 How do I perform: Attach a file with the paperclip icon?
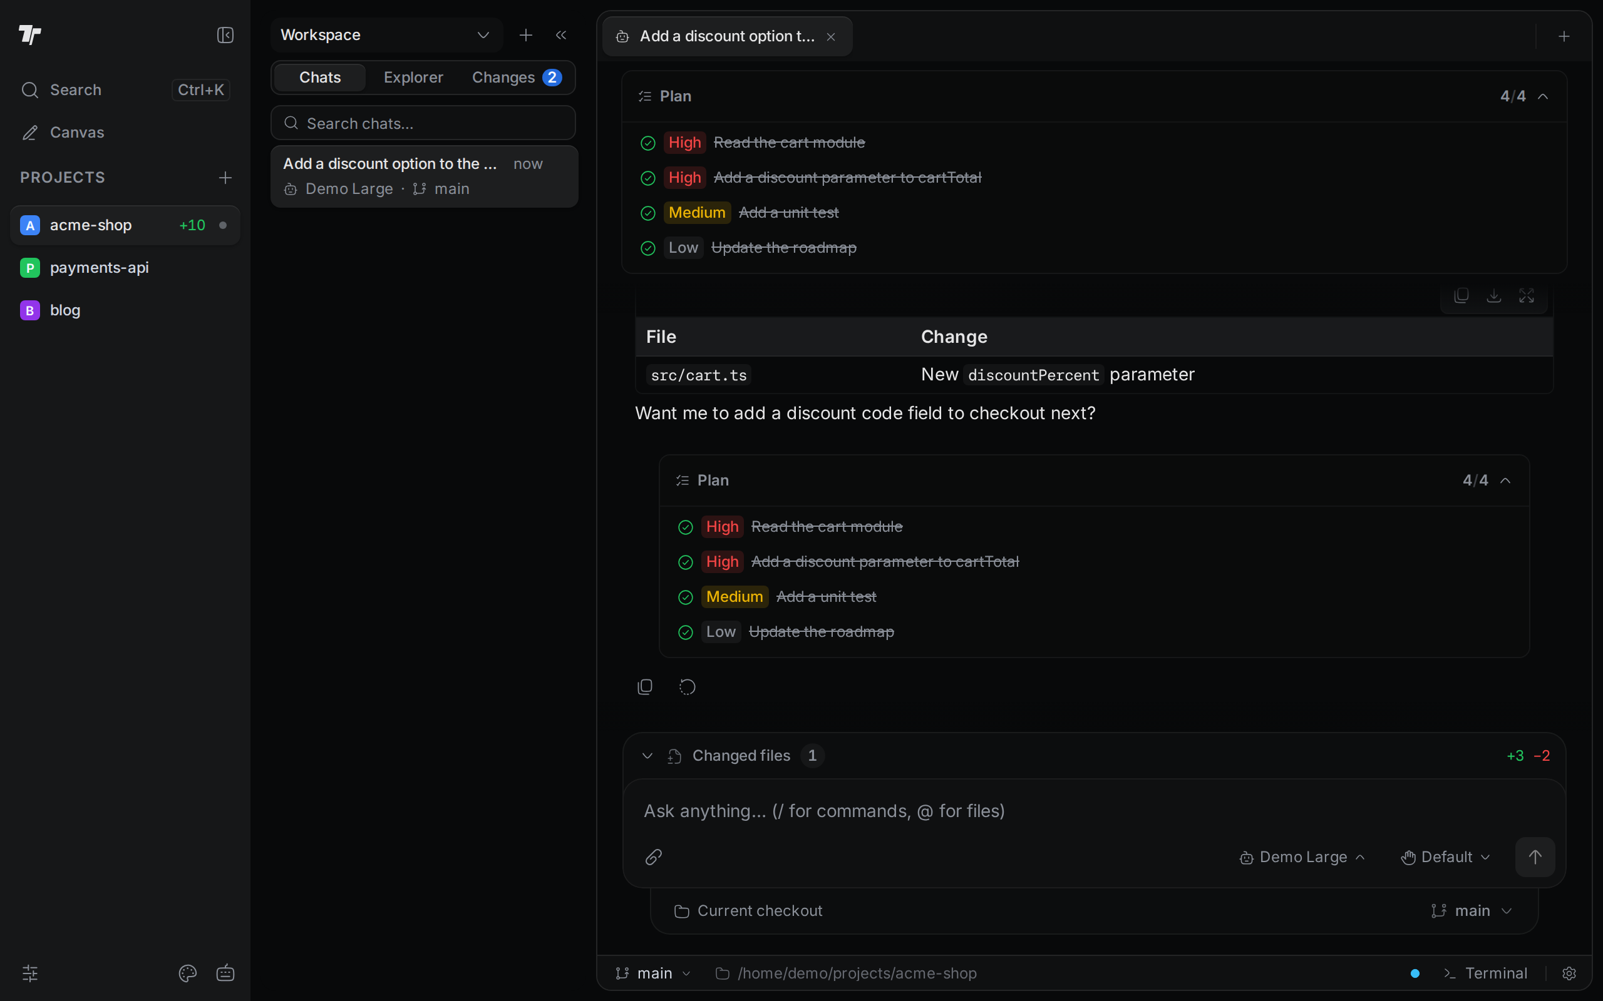point(654,857)
